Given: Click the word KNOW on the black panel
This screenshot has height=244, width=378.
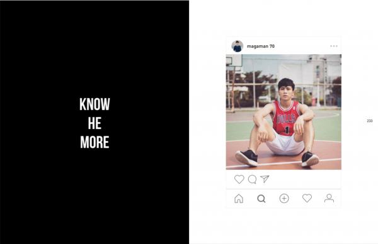Looking at the screenshot, I should 94,104.
